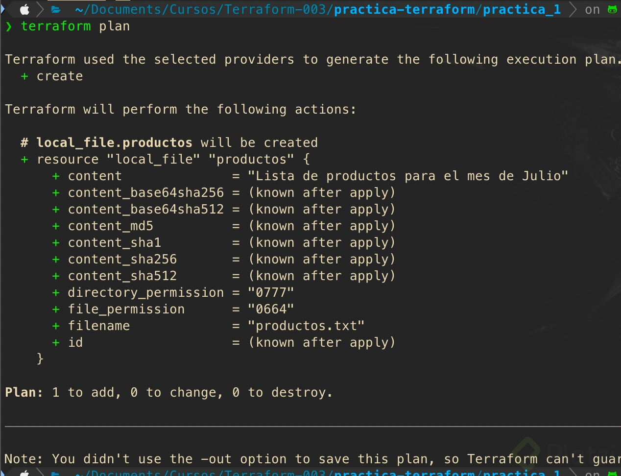Click the practica_1 folder name in the path
The width and height of the screenshot is (621, 476).
point(522,9)
